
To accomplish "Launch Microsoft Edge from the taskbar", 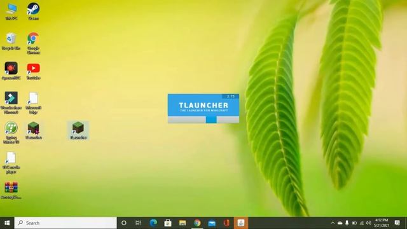I will (153, 223).
